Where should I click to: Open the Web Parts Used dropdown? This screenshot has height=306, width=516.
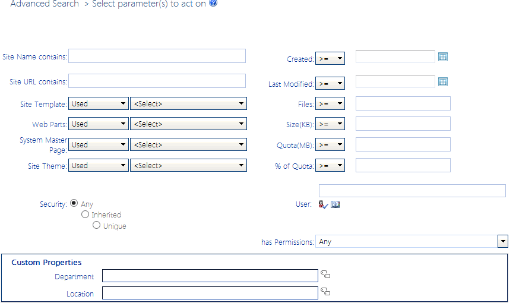click(99, 124)
